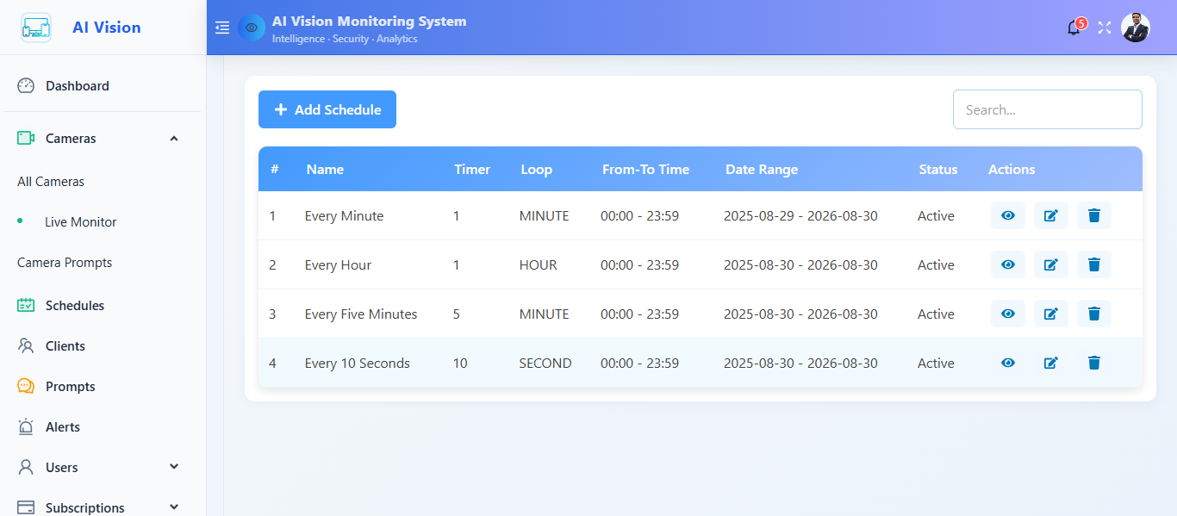Click the AI Vision logo icon
The height and width of the screenshot is (516, 1177).
point(36,28)
